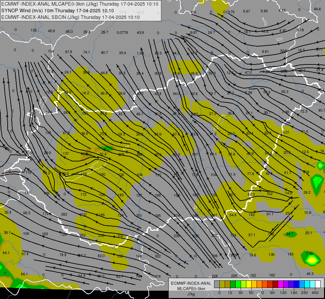Click the map value 201
This screenshot has height=299, width=325.
139,216
